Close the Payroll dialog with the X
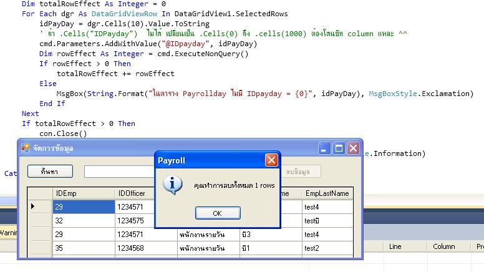 coord(271,160)
